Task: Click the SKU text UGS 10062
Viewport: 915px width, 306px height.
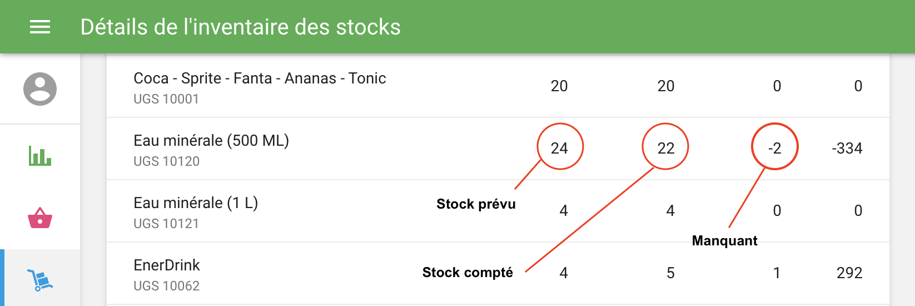Action: [x=166, y=286]
